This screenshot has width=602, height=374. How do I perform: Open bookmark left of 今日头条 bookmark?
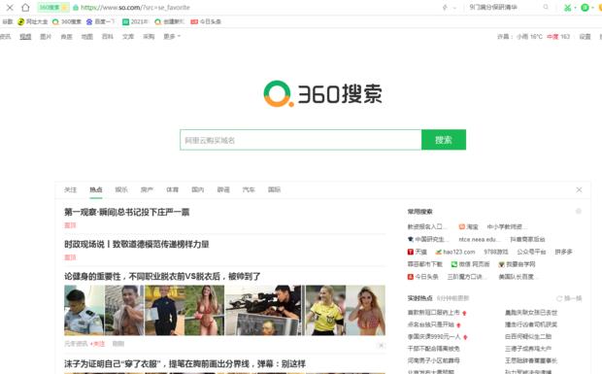169,21
